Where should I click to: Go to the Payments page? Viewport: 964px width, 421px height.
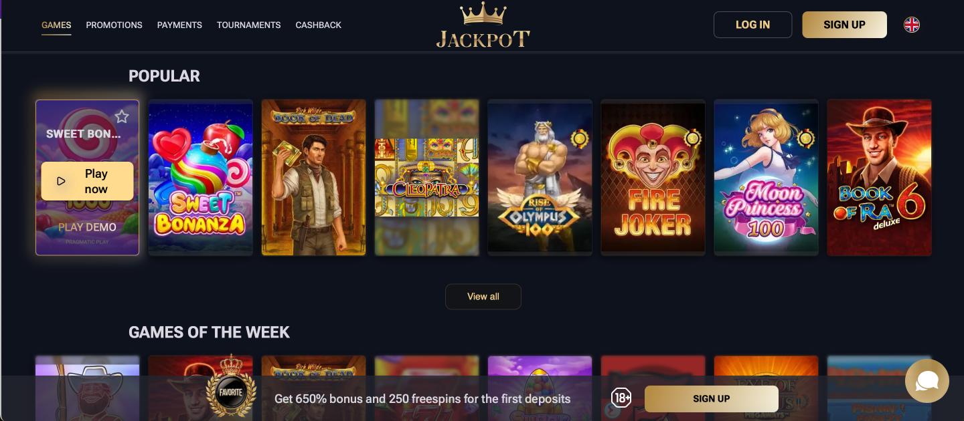pyautogui.click(x=179, y=25)
